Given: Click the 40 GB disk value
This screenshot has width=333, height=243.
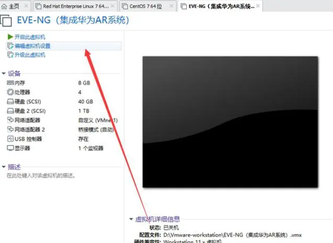Looking at the screenshot, I should (x=86, y=101).
